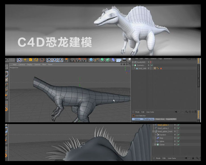Open the spline tools icon

click(x=96, y=60)
